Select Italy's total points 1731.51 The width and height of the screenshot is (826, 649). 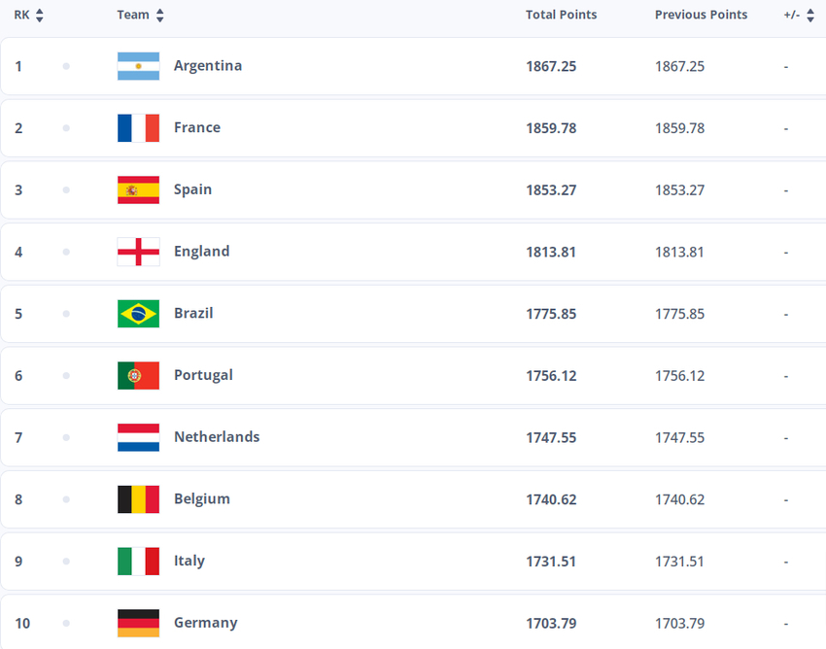(551, 562)
